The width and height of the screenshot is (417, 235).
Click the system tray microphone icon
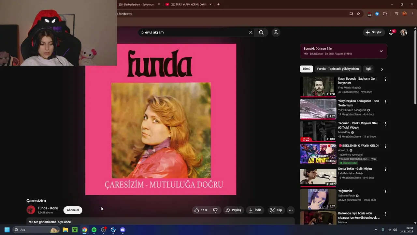pyautogui.click(x=383, y=230)
